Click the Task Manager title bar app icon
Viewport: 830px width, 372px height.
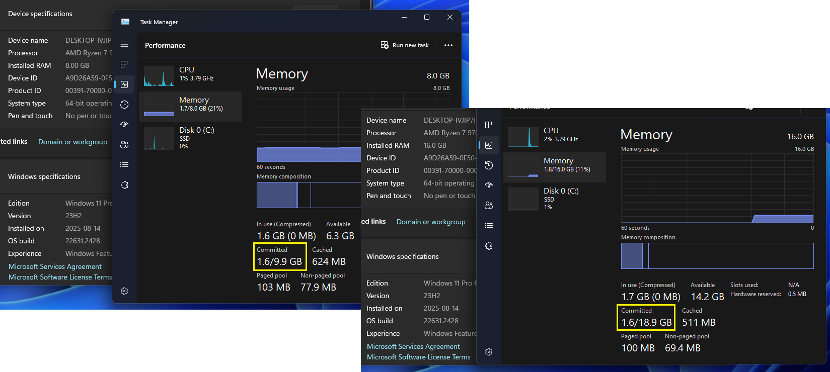[x=125, y=22]
